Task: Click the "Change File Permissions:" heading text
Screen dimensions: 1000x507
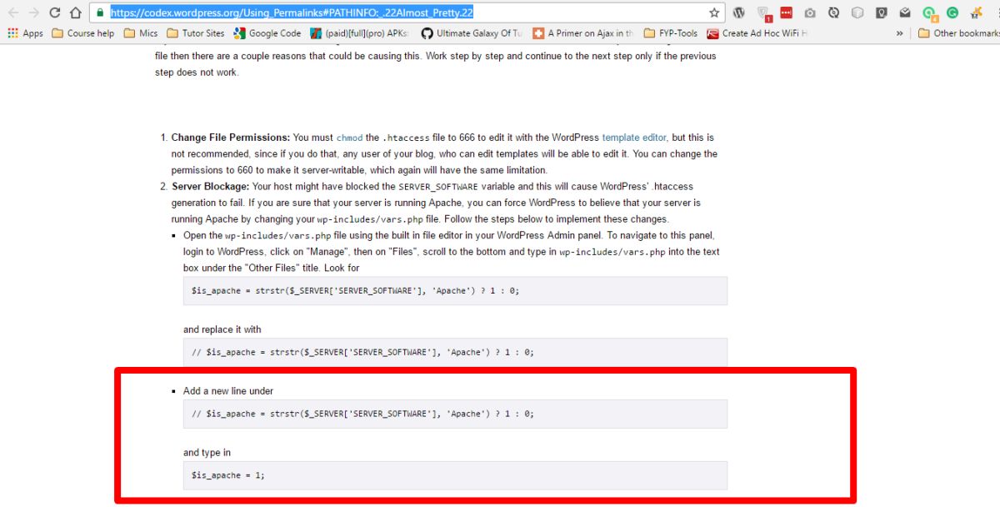Action: (231, 138)
